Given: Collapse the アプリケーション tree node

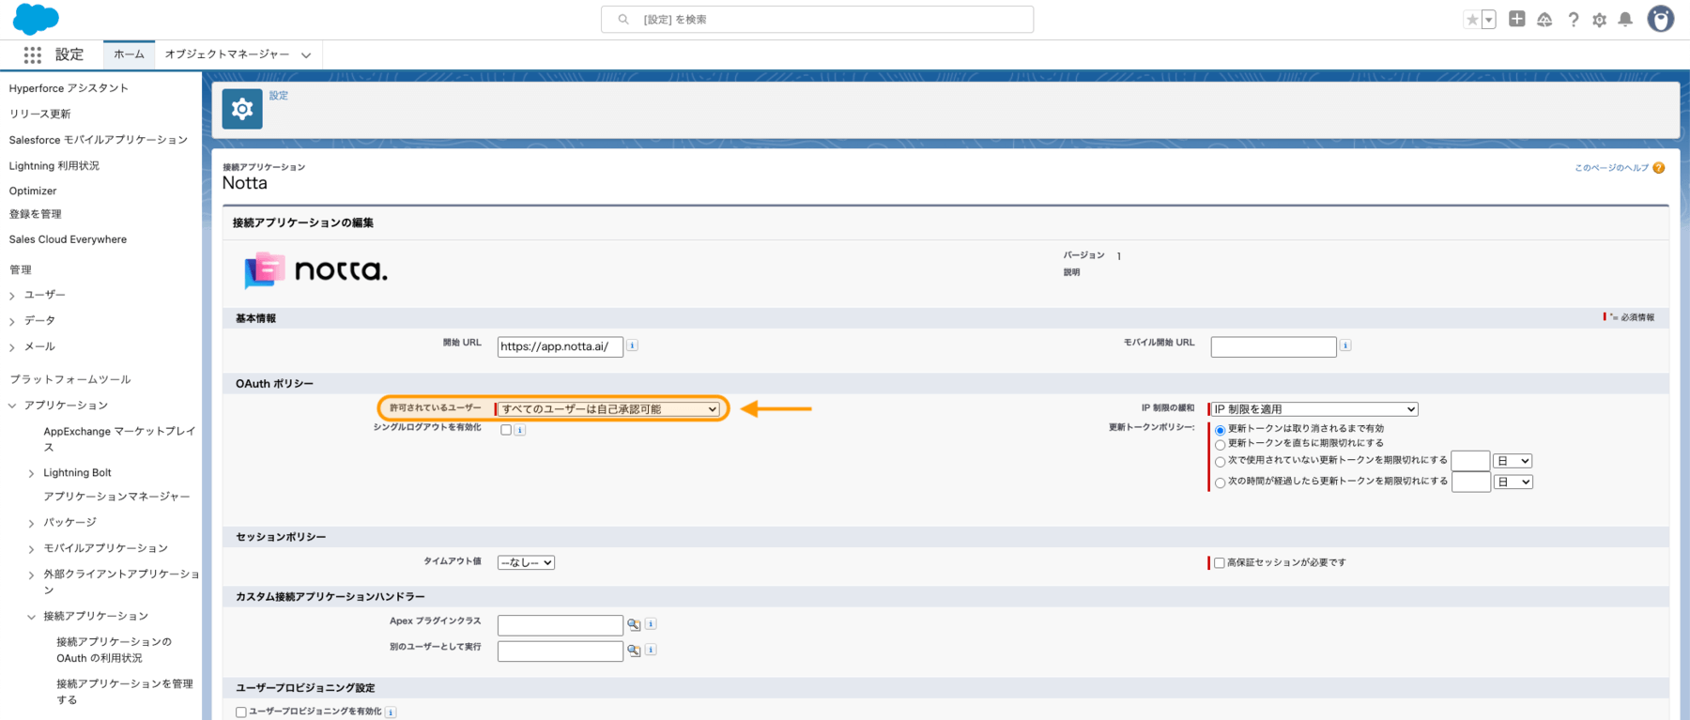Looking at the screenshot, I should pyautogui.click(x=12, y=406).
